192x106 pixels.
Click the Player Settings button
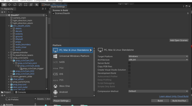[62, 101]
